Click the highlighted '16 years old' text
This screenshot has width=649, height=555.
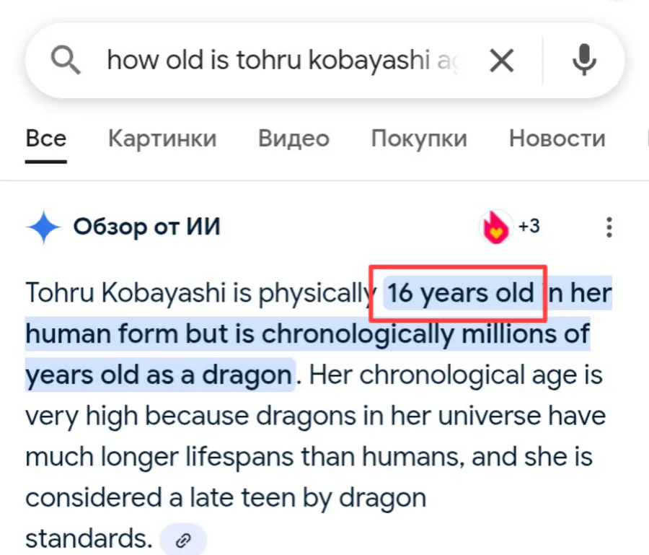pos(460,293)
